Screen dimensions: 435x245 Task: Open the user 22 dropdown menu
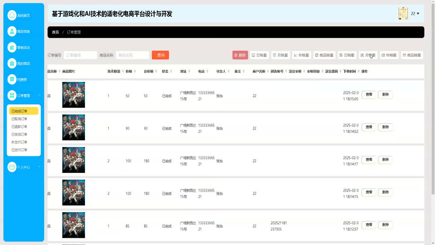tap(415, 14)
